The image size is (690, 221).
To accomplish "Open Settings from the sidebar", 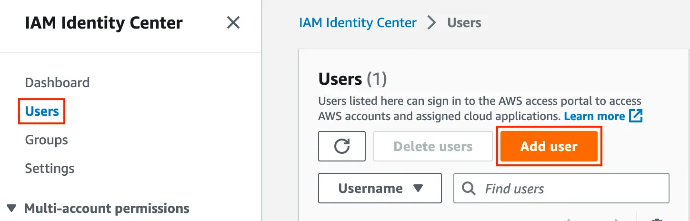I will point(50,169).
